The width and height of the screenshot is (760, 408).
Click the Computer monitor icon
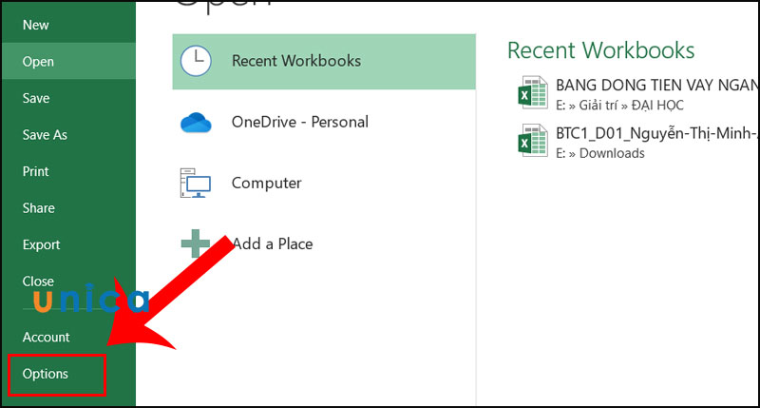(195, 184)
